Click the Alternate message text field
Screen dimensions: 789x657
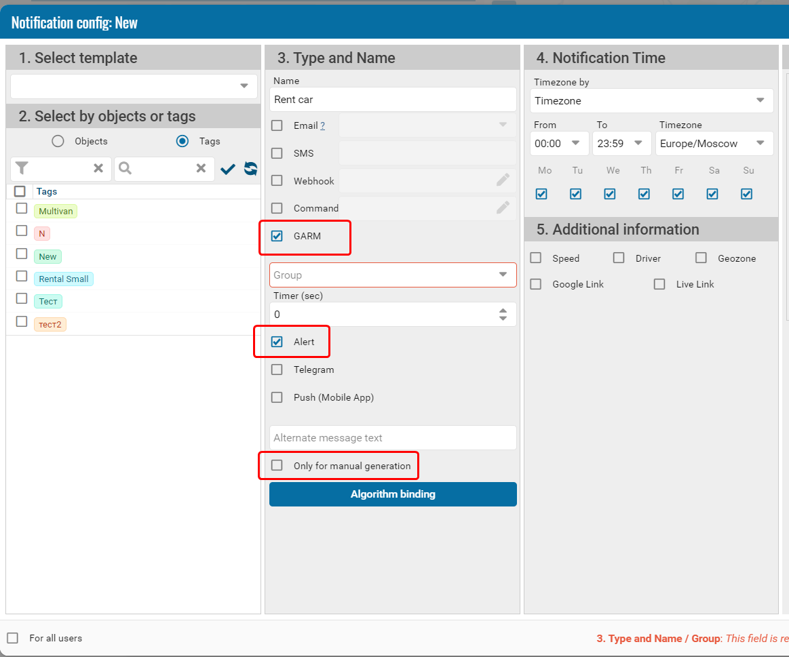coord(393,438)
